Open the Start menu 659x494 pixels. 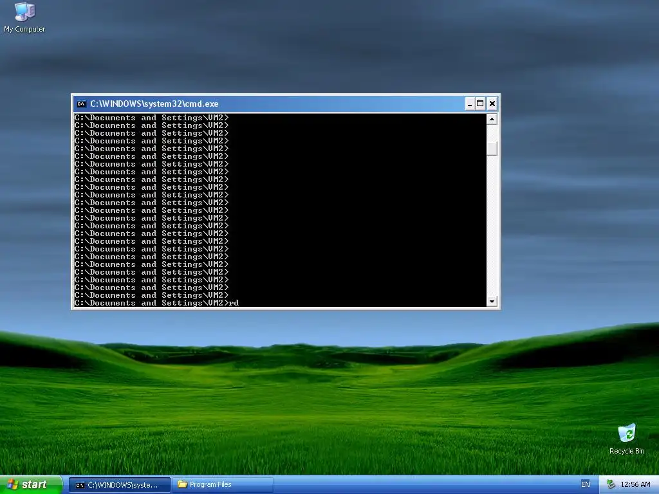point(32,485)
